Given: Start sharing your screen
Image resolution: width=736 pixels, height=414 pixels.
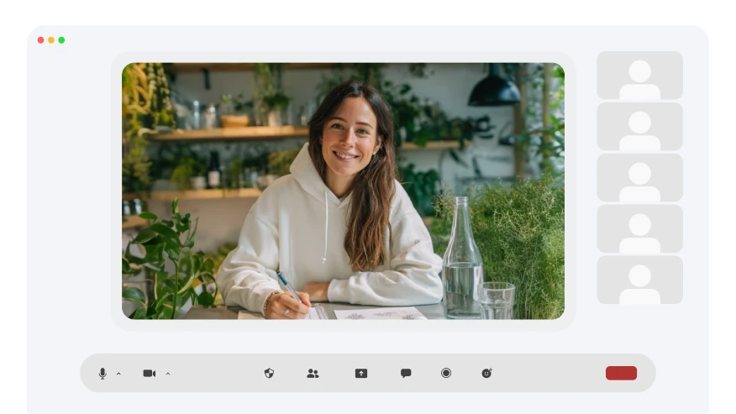Looking at the screenshot, I should [361, 373].
